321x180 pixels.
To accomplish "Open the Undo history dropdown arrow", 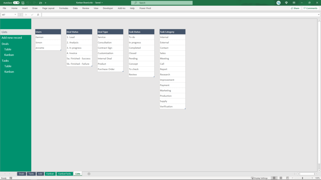I will click(x=30, y=2).
